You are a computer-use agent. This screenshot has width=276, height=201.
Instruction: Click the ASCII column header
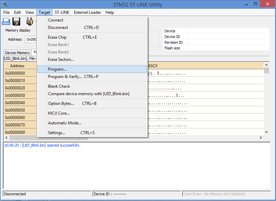pyautogui.click(x=205, y=66)
